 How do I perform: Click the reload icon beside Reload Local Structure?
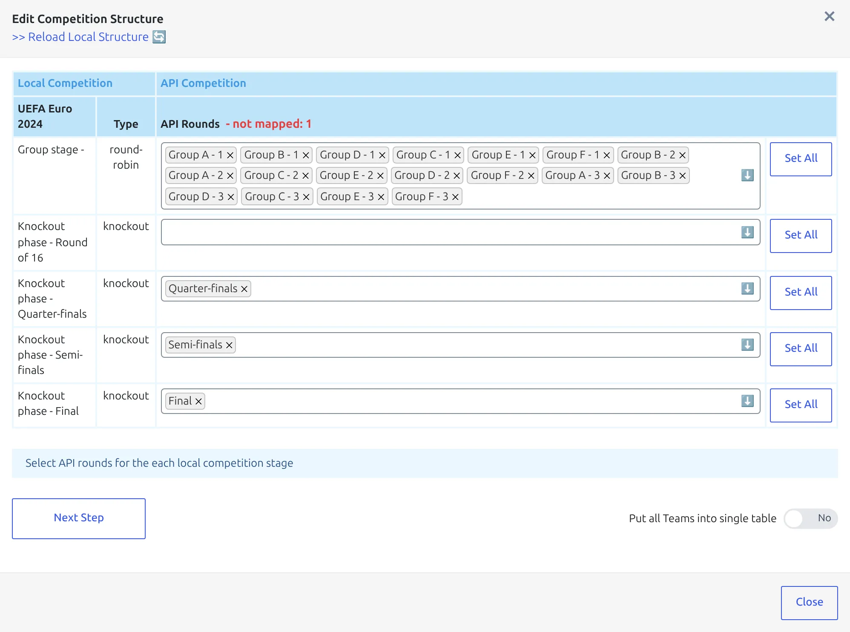[x=159, y=37]
